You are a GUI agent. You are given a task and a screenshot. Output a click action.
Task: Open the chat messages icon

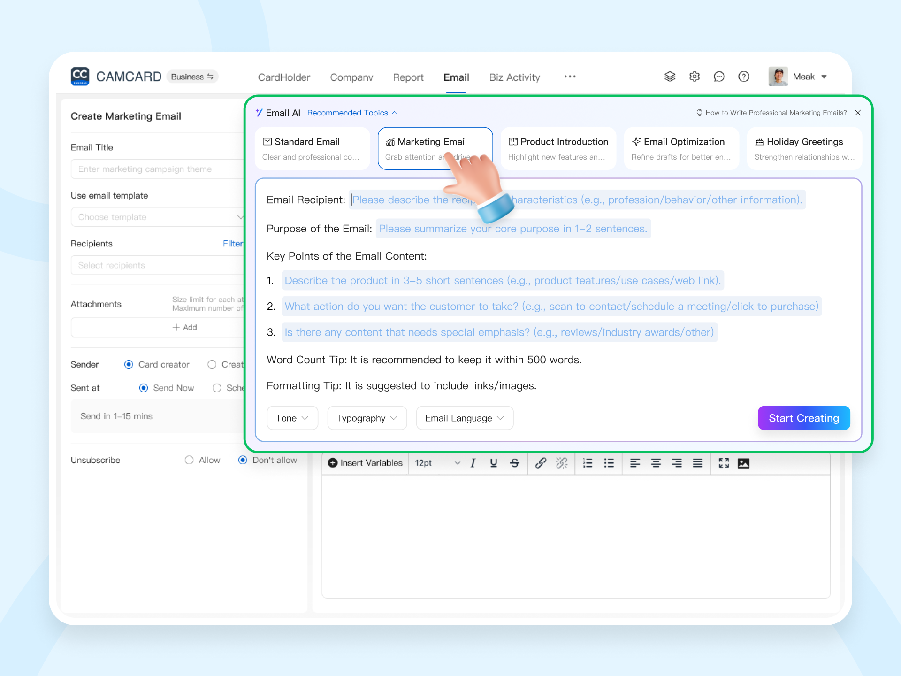coord(719,77)
